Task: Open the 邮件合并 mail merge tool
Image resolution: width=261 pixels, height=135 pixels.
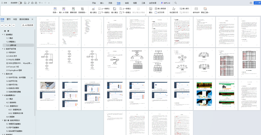Action: coord(196,9)
